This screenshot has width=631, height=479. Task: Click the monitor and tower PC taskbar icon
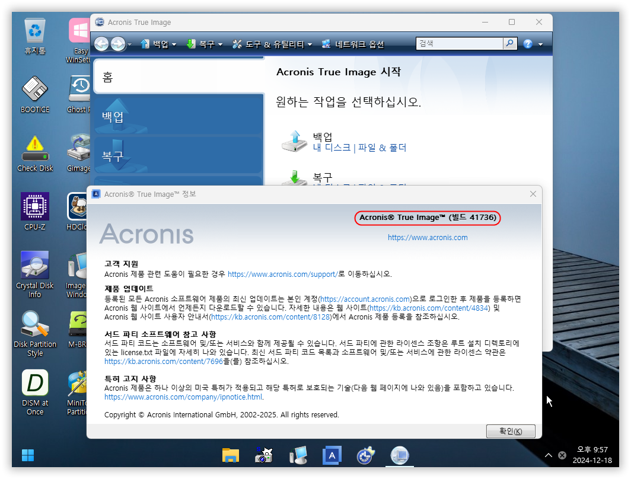(298, 455)
